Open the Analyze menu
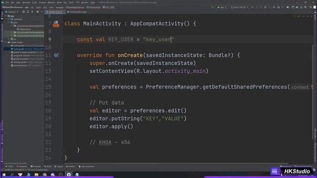 tap(42, 2)
